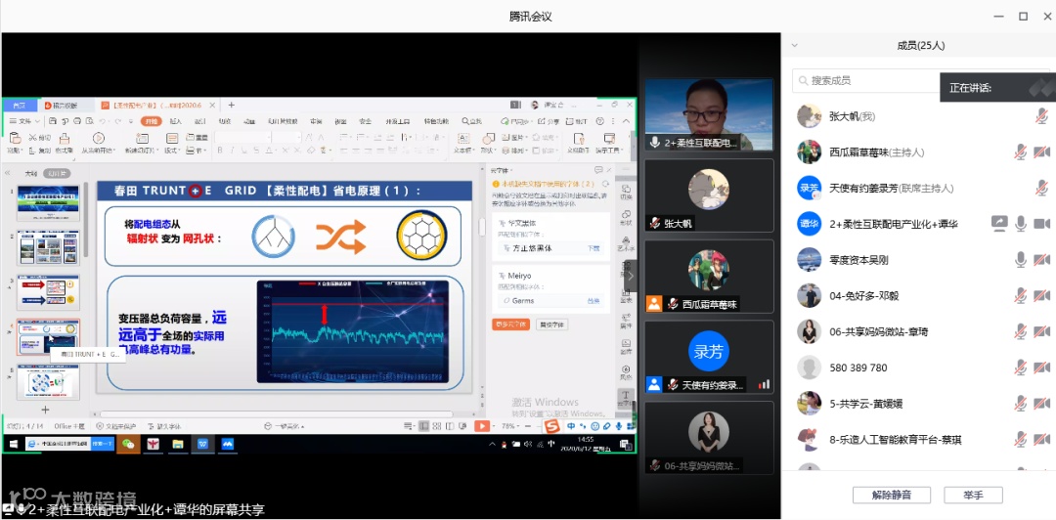1056x520 pixels.
Task: Toggle camera for 零度资本吴刚
Action: pos(1042,259)
